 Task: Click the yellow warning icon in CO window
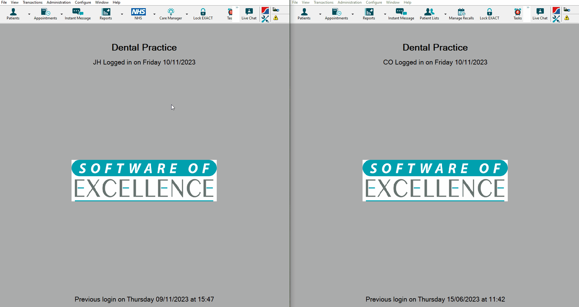567,18
